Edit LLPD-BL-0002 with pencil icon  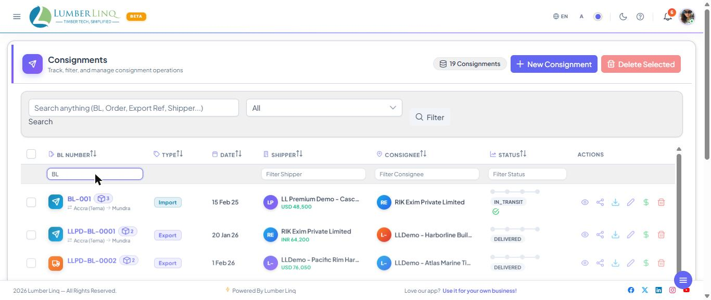click(x=631, y=263)
